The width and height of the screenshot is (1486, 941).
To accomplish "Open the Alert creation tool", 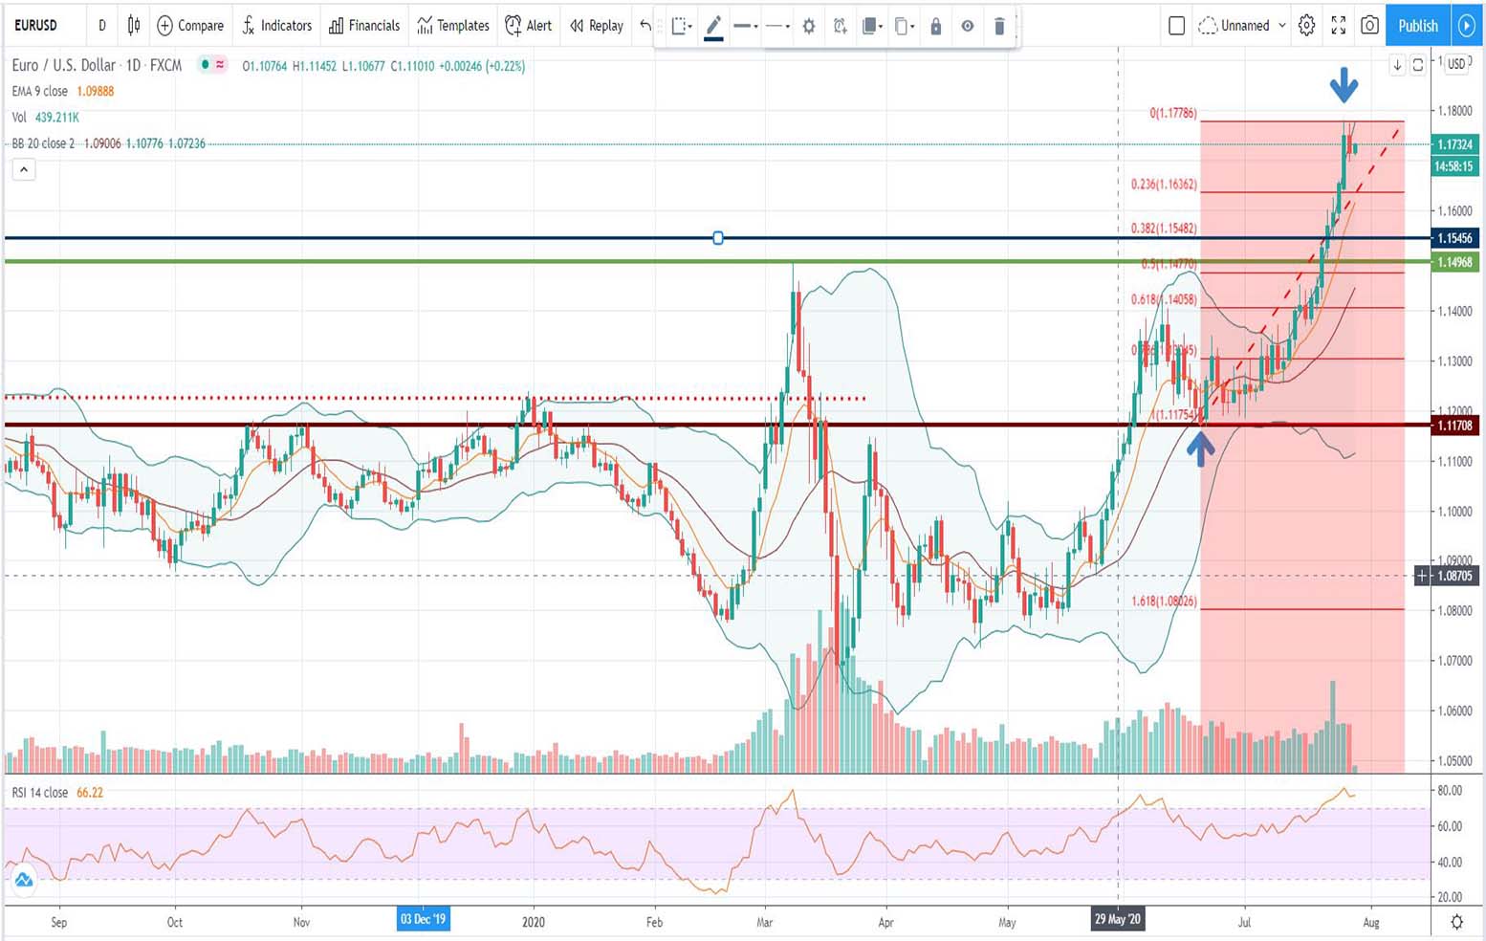I will click(529, 26).
